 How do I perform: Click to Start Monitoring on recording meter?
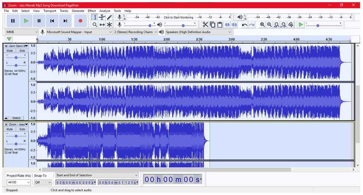coord(178,17)
